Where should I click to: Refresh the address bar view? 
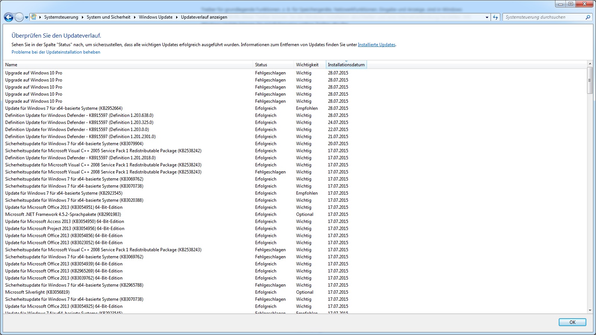point(495,17)
